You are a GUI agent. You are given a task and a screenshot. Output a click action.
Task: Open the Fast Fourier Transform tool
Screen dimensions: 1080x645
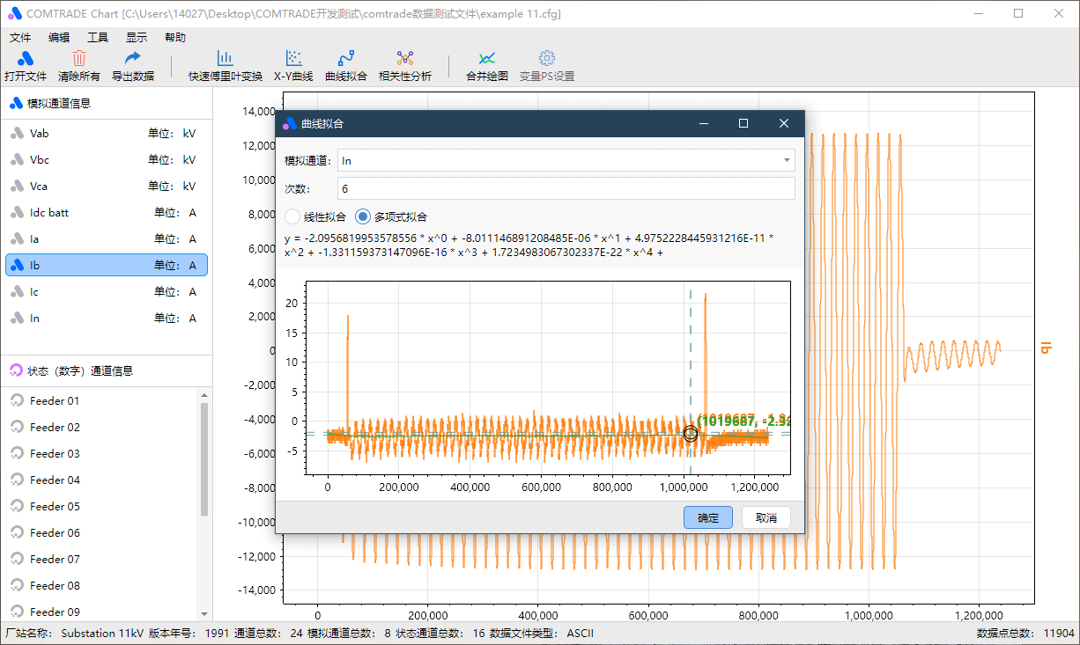(x=225, y=59)
